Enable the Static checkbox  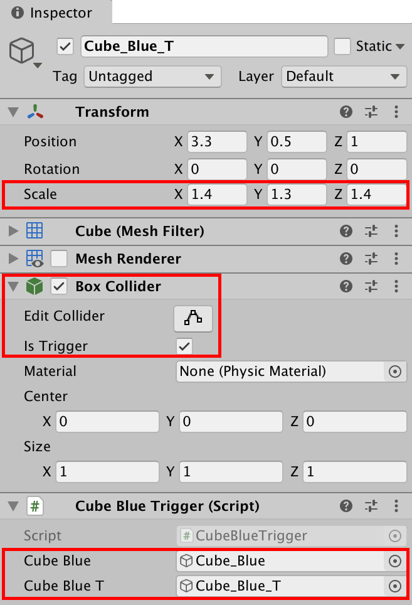tap(342, 46)
